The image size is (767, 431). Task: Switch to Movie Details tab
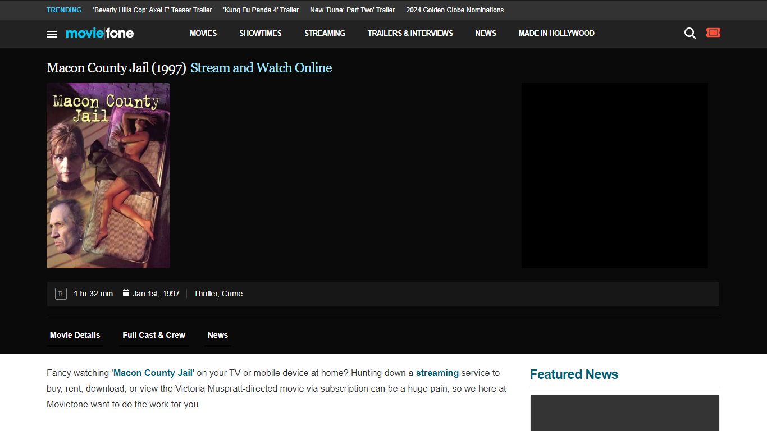click(x=75, y=335)
